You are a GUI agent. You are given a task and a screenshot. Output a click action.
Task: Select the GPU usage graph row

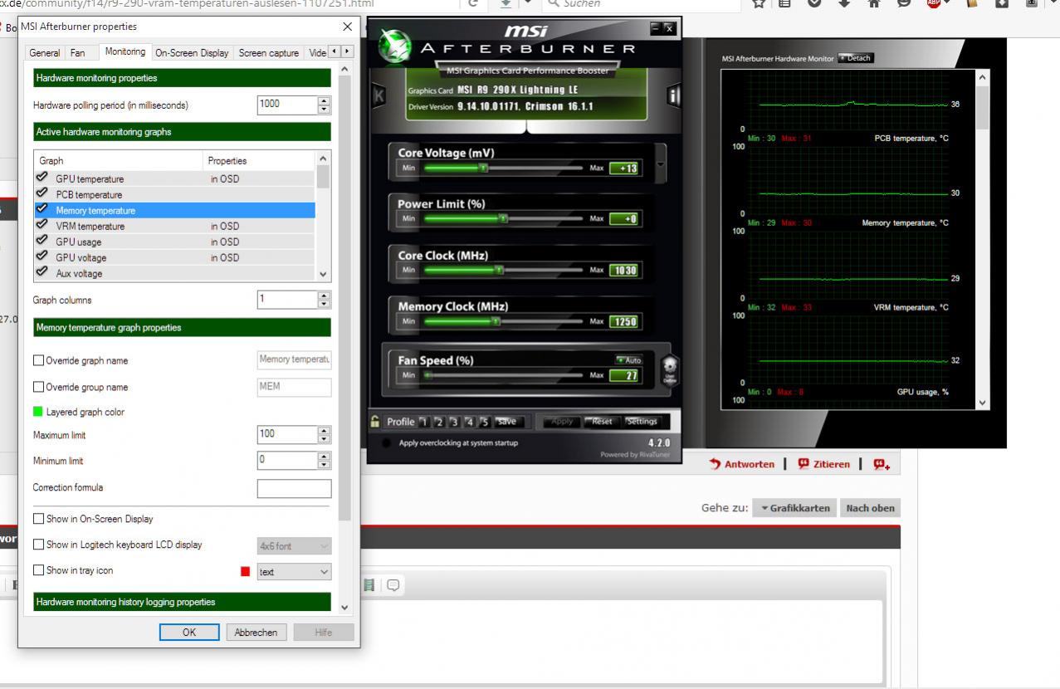coord(175,242)
